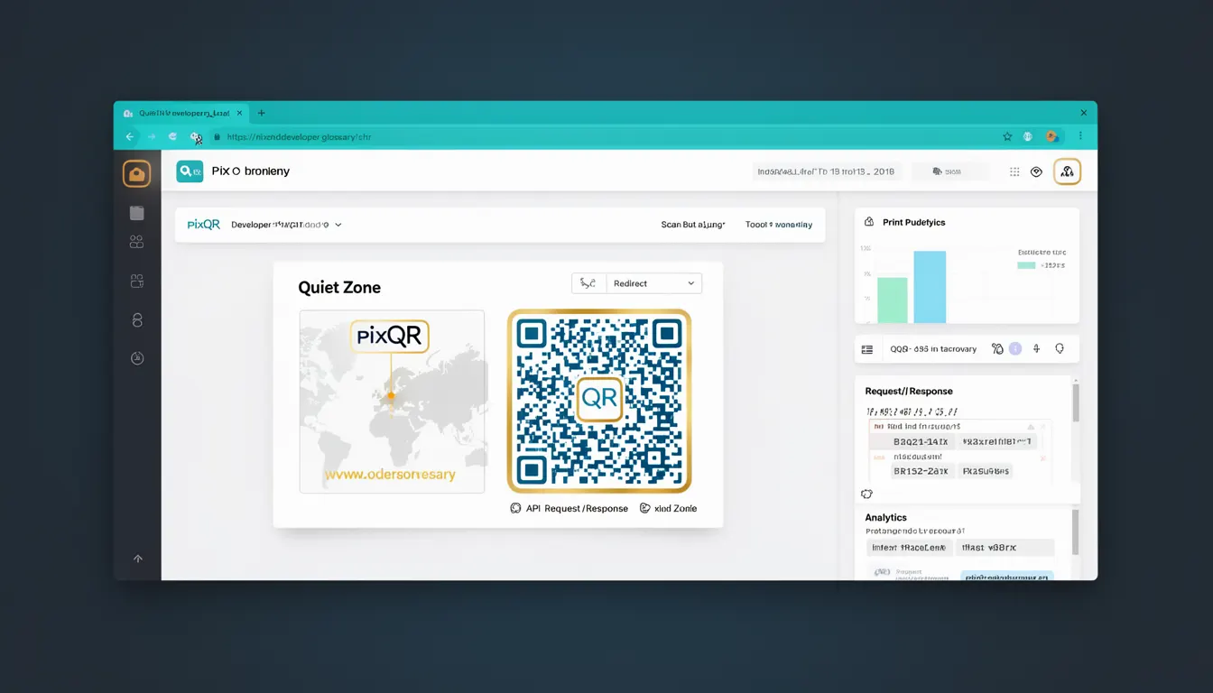Click the lightbulb icon in the QQG row

coord(1060,348)
